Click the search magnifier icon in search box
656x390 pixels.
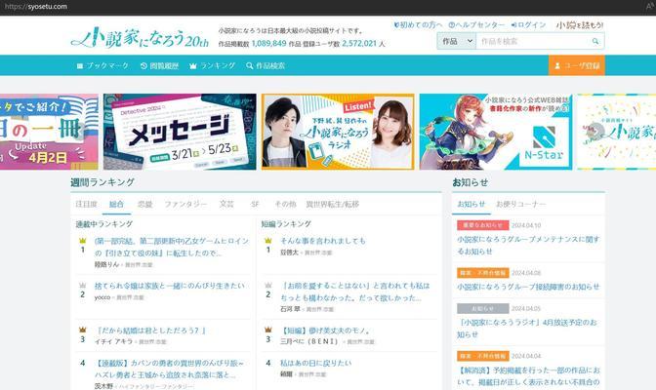[595, 41]
